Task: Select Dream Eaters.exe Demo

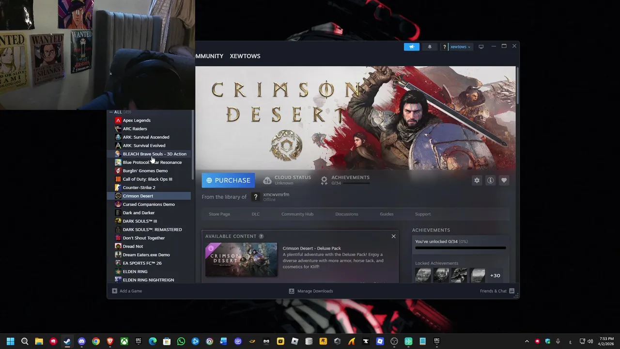Action: click(x=149, y=254)
